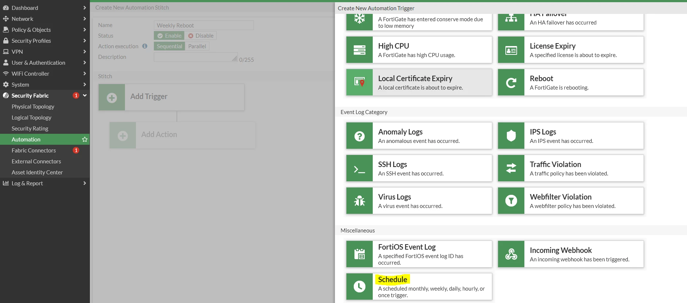Expand the Log & Report chevron

pos(85,183)
